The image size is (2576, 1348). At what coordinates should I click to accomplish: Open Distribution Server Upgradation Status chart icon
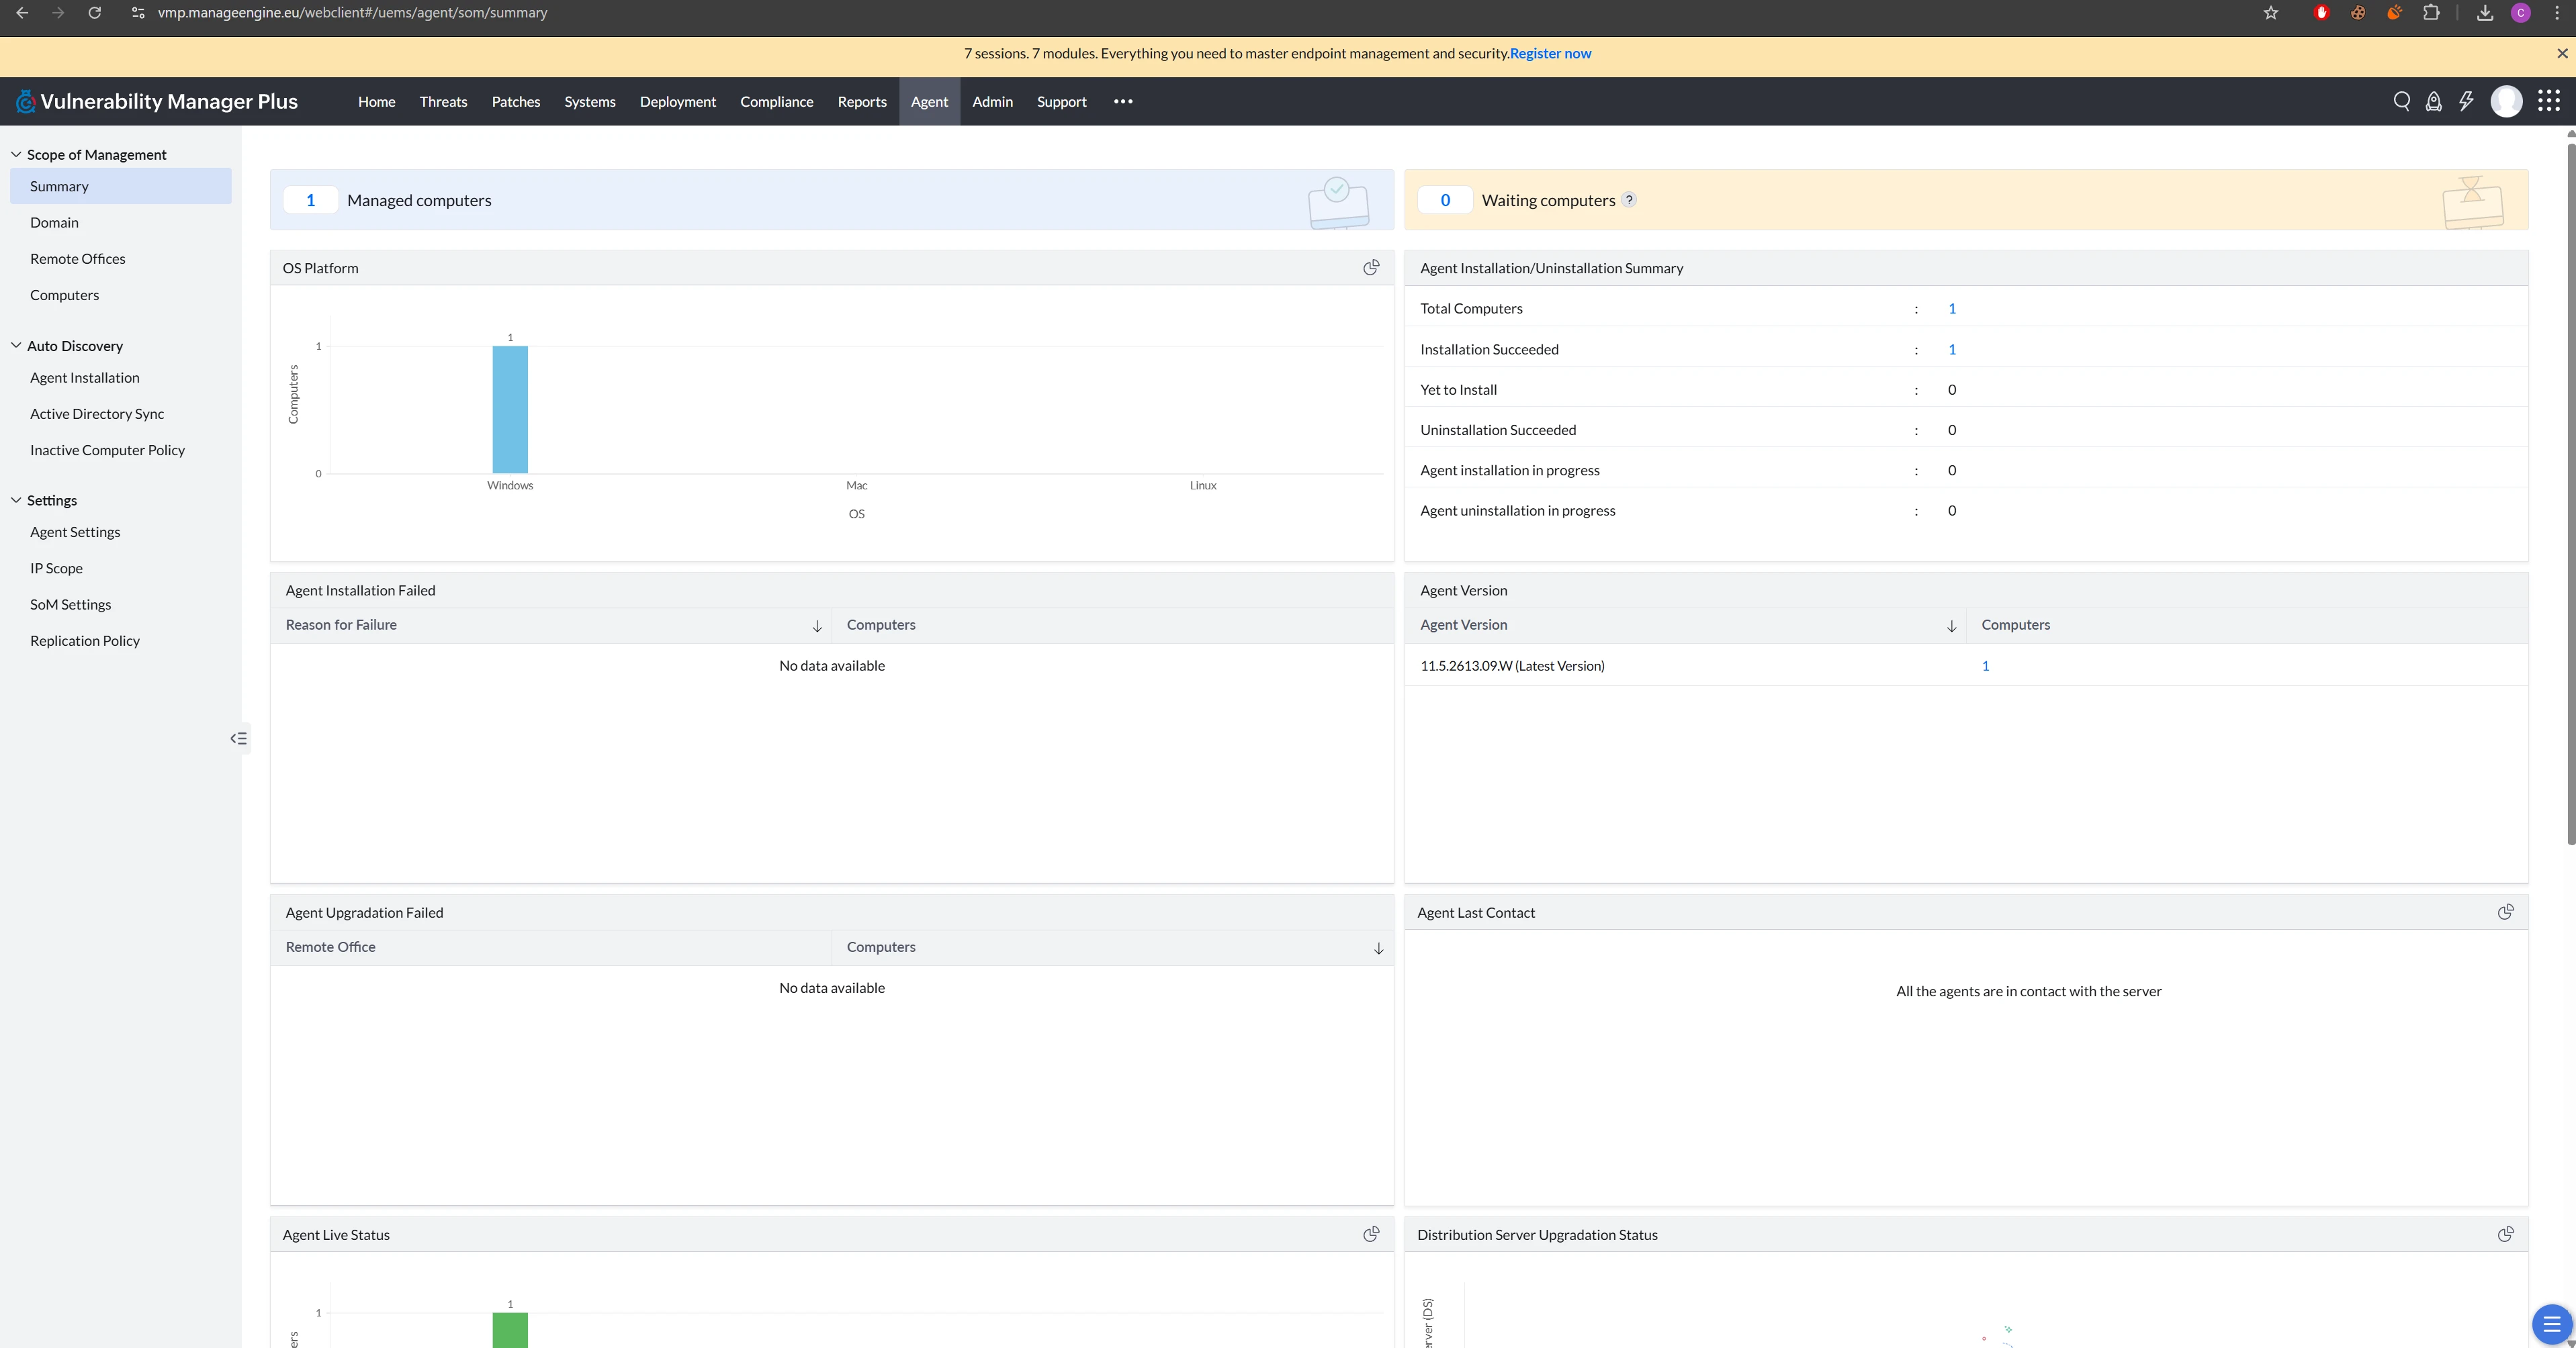pyautogui.click(x=2505, y=1234)
